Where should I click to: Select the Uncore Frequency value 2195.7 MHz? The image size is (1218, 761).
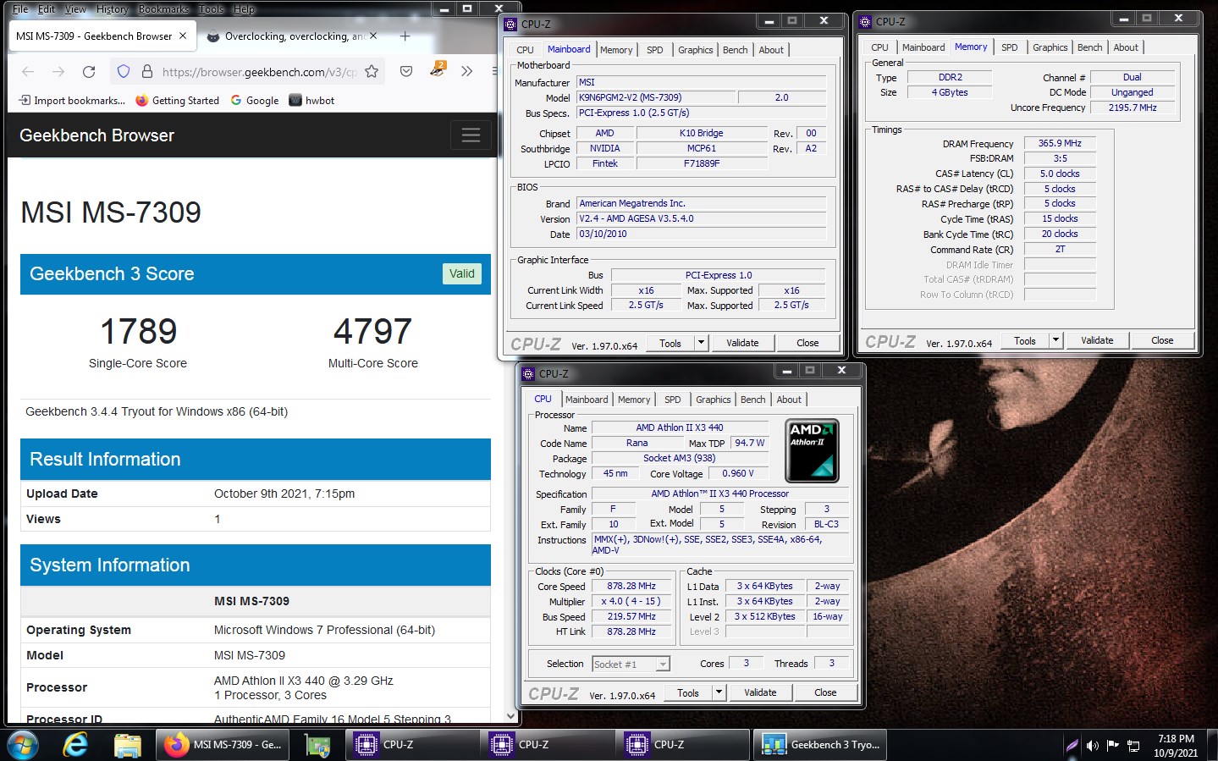coord(1133,108)
